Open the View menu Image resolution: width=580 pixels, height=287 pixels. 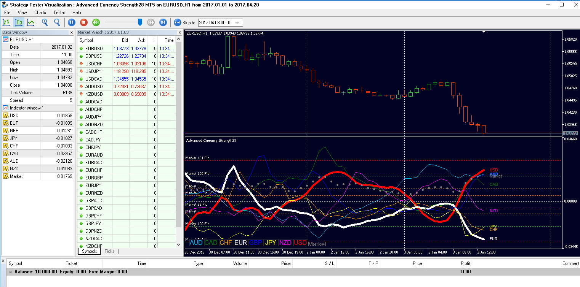[x=22, y=13]
